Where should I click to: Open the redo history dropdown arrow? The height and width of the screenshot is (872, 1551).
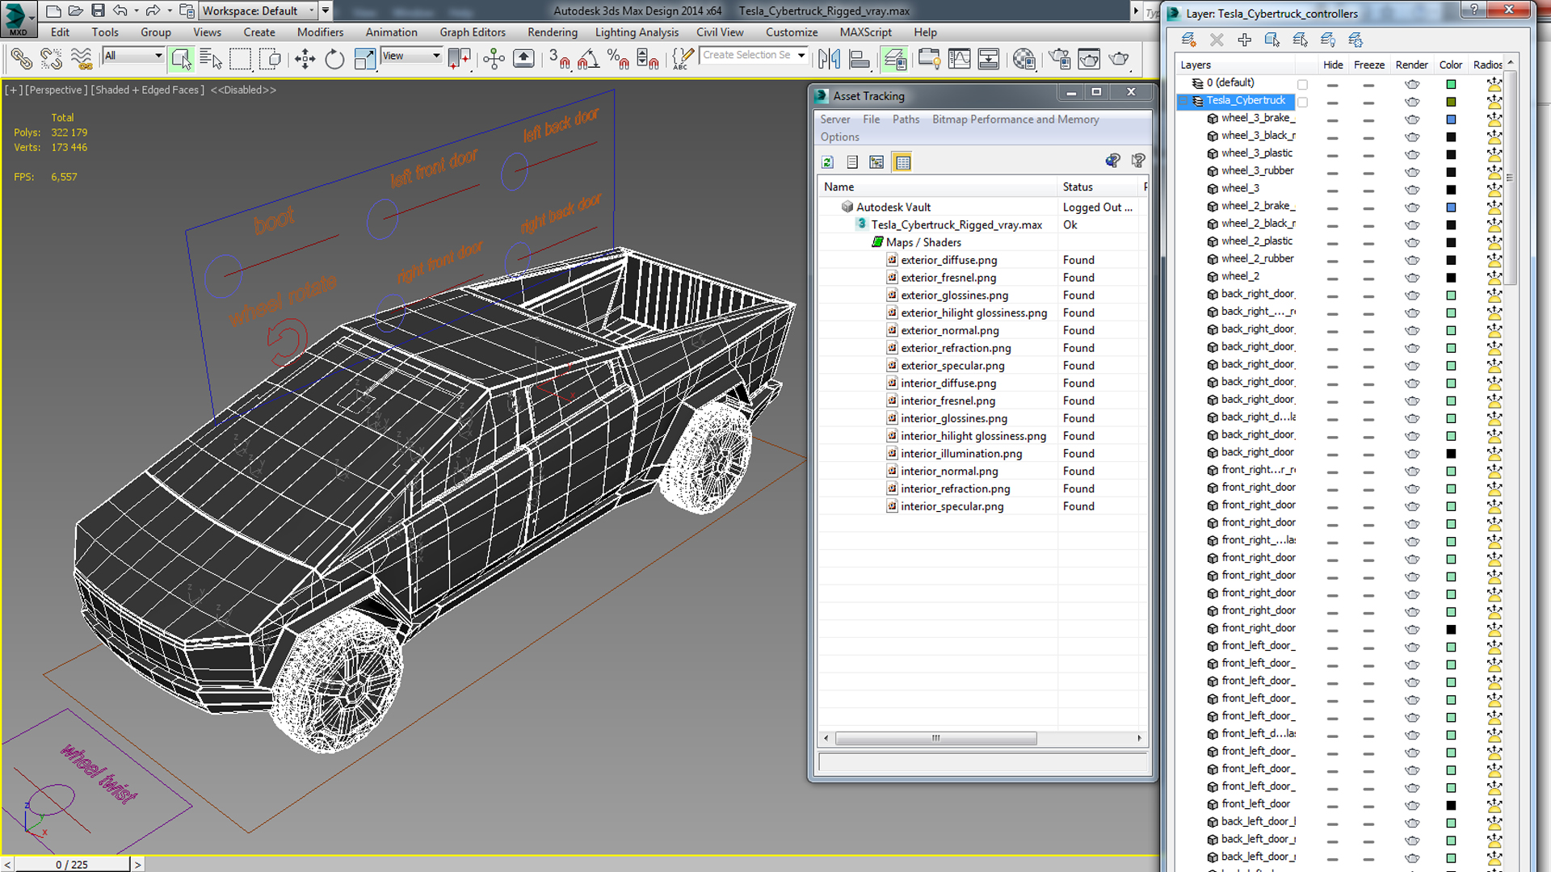click(x=169, y=10)
